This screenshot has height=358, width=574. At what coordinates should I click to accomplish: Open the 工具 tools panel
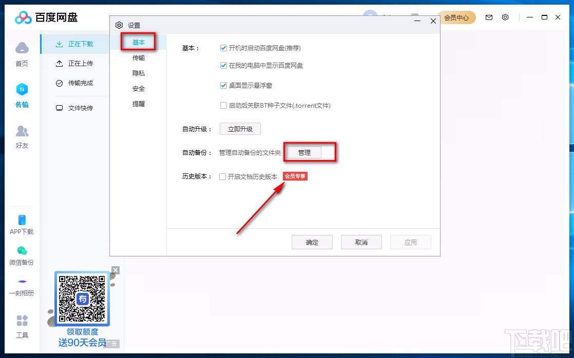click(22, 325)
